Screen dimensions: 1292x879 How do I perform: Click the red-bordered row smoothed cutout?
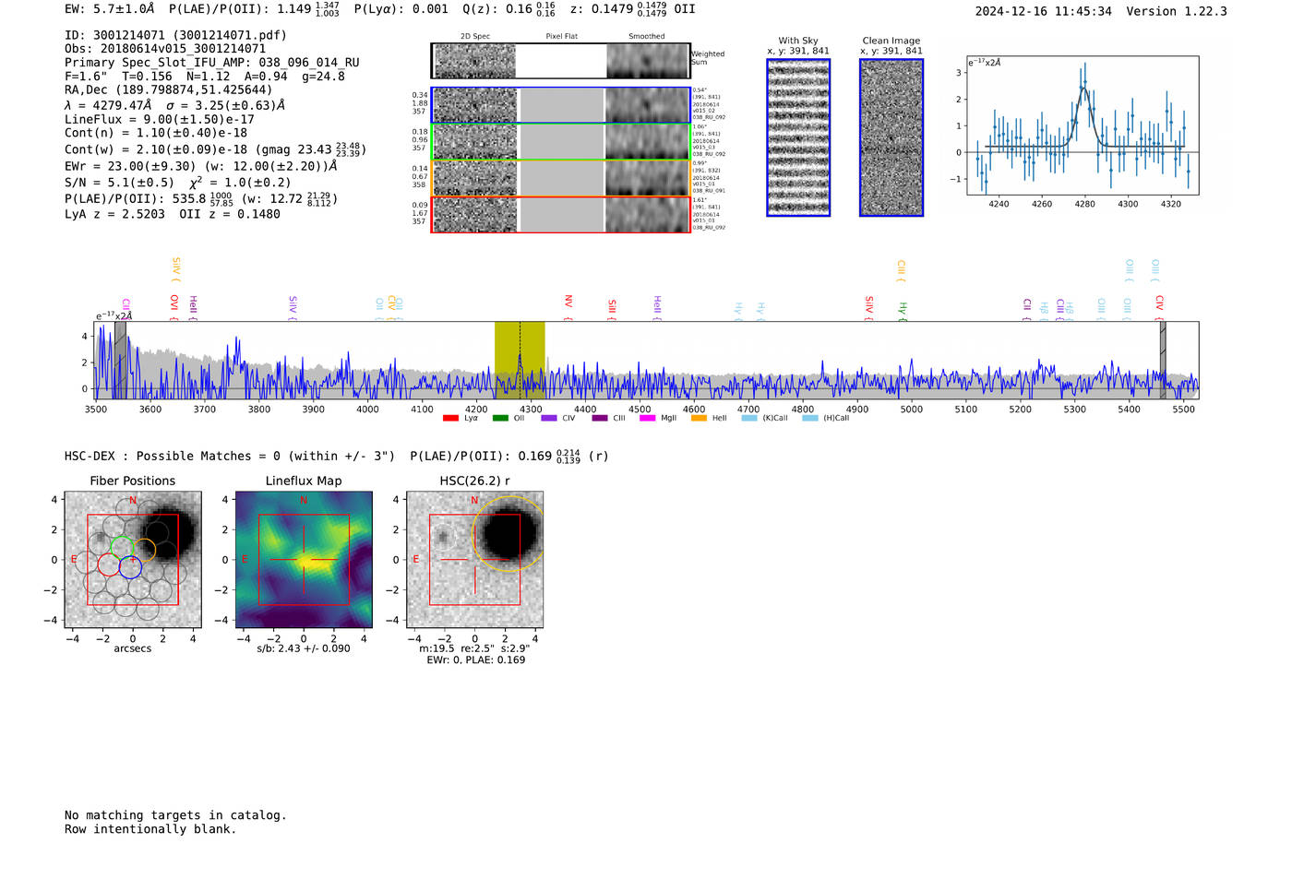click(648, 215)
